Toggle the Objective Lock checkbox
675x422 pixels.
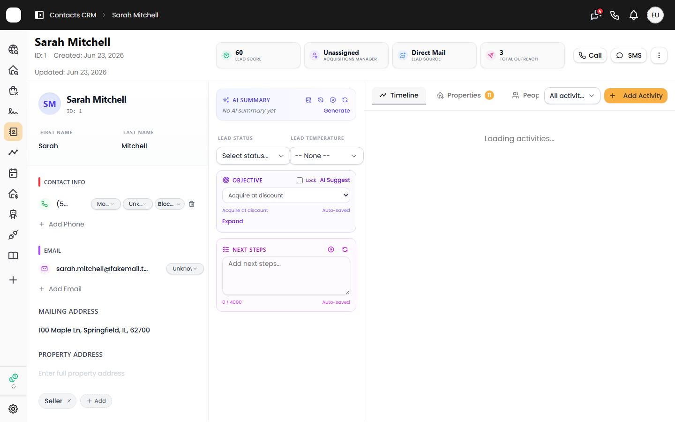click(300, 180)
